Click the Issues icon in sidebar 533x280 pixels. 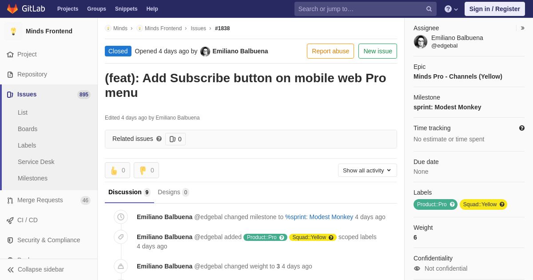click(x=10, y=94)
